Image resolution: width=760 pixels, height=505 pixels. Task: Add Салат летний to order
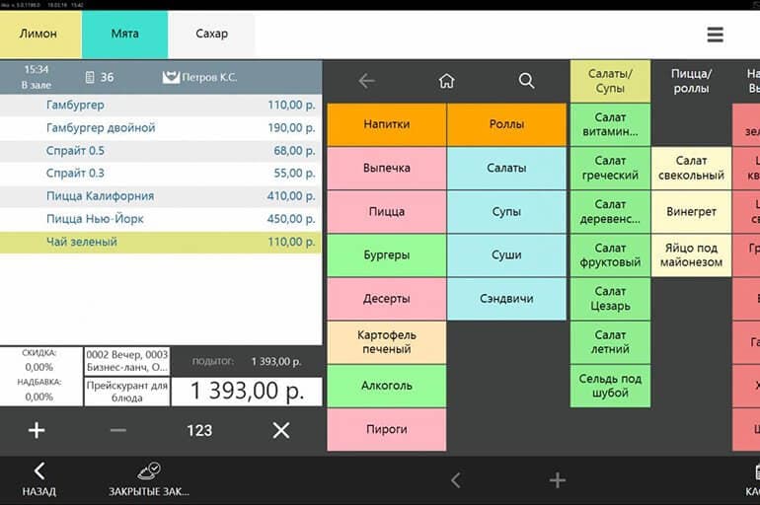tap(610, 342)
